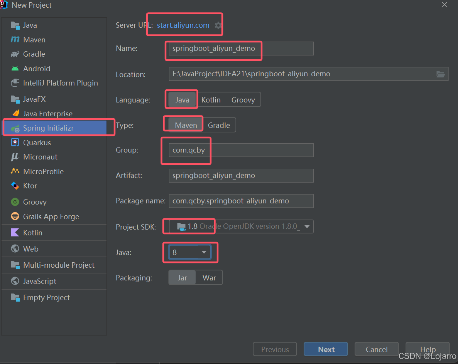Screen dimensions: 458x364
Task: Choose the Maven icon in sidebar
Action: 15,39
